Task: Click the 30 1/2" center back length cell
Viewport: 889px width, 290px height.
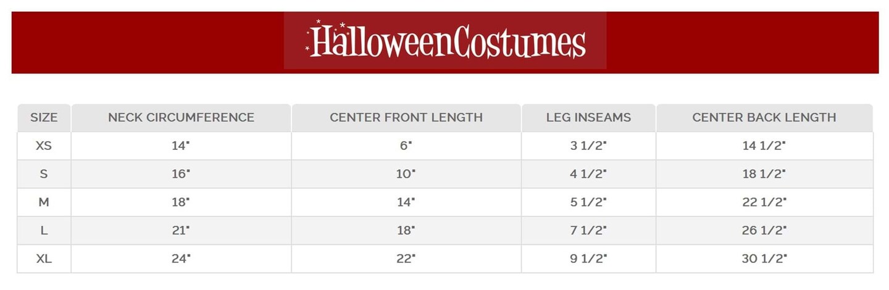Action: point(764,259)
